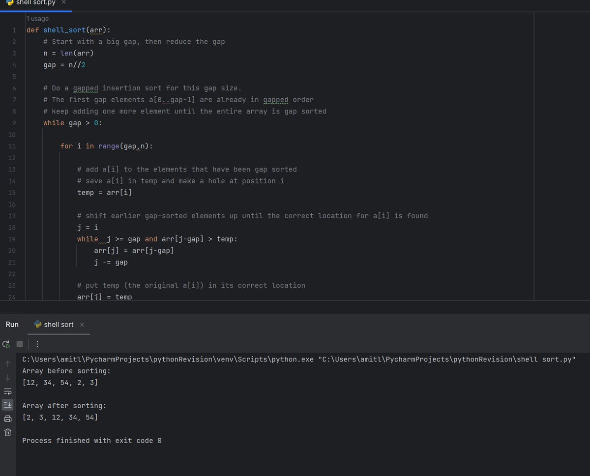The height and width of the screenshot is (476, 590).
Task: Click line number 9 in the gutter
Action: pyautogui.click(x=14, y=123)
